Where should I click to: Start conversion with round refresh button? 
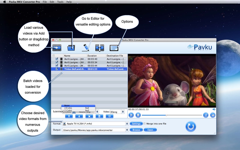(x=191, y=127)
